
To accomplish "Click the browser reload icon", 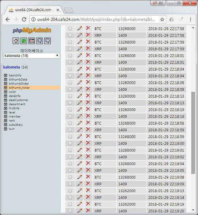I will click(x=24, y=19).
